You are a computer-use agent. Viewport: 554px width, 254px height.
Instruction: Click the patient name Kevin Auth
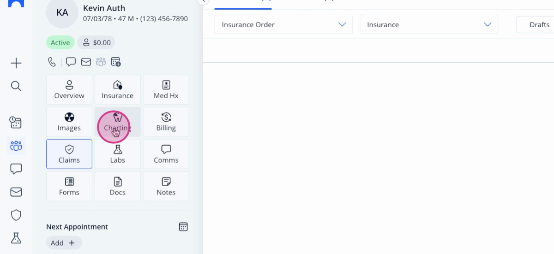[104, 8]
